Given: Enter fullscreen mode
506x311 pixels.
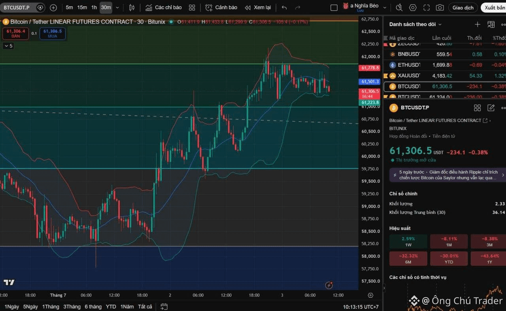Looking at the screenshot, I should (426, 7).
